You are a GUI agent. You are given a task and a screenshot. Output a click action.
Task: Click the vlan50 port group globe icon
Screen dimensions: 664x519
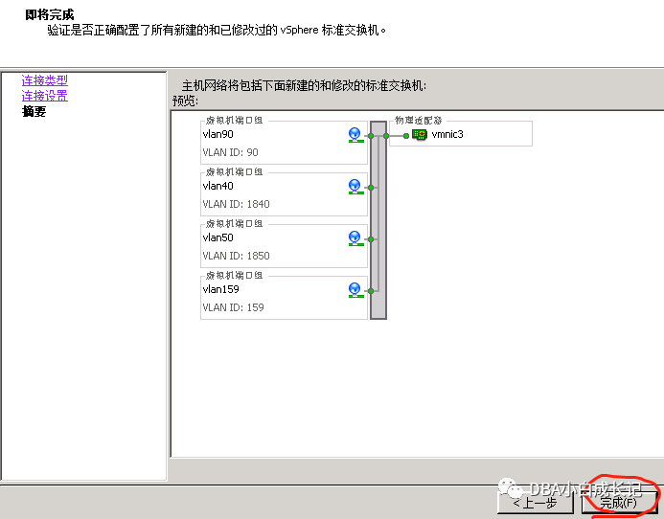355,238
